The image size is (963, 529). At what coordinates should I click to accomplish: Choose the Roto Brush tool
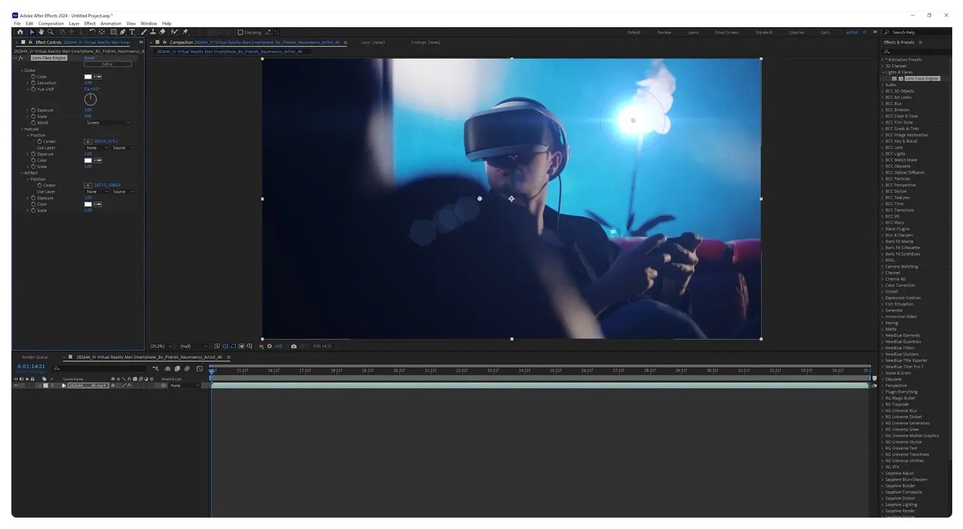[x=175, y=32]
